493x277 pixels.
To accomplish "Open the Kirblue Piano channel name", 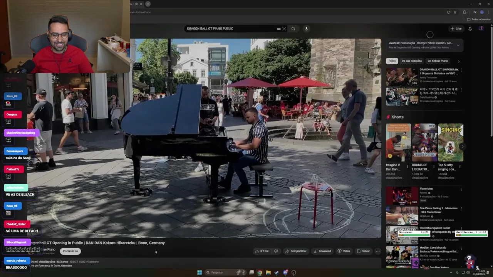I will [46, 249].
